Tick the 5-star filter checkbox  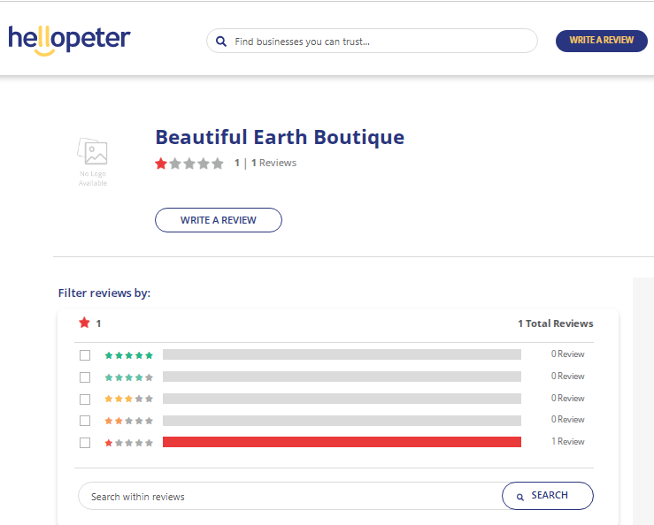pyautogui.click(x=85, y=355)
